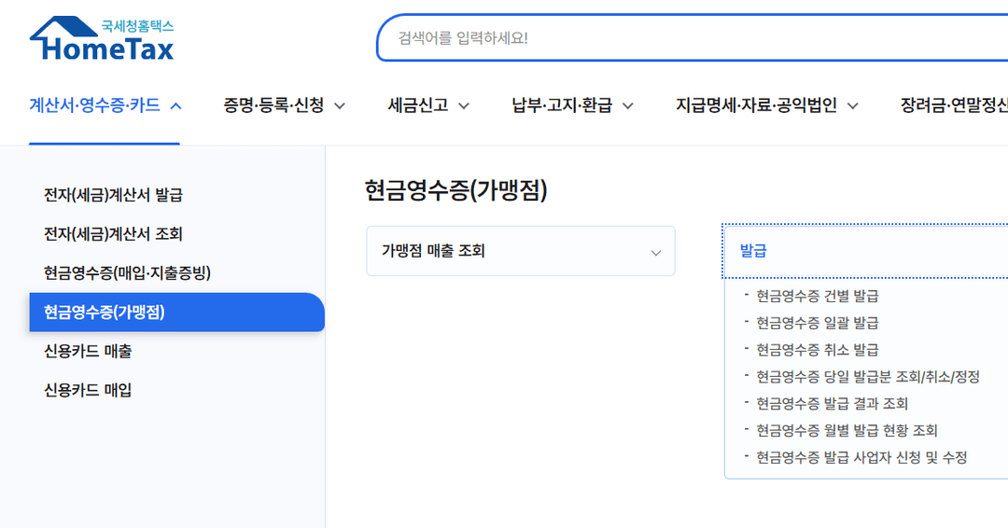Select 현금영수증(매입·지출증빙) in sidebar
Image resolution: width=1008 pixels, height=528 pixels.
127,273
